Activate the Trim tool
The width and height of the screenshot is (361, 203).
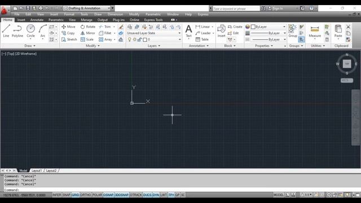[x=105, y=27]
